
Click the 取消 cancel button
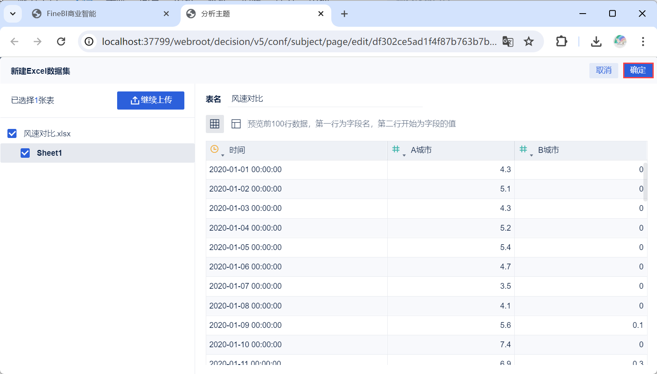pyautogui.click(x=604, y=70)
